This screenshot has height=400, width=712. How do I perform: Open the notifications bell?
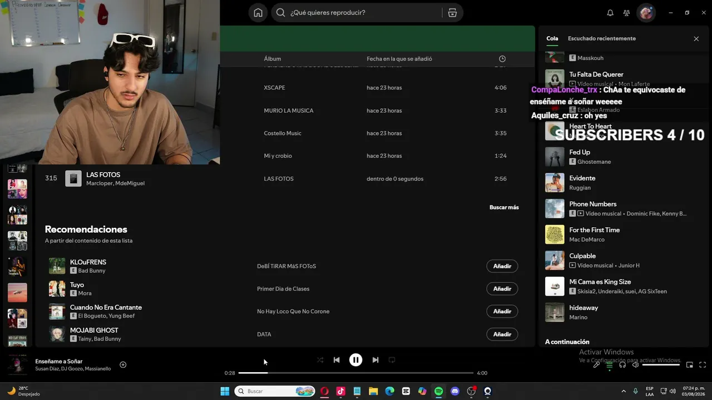(x=610, y=13)
